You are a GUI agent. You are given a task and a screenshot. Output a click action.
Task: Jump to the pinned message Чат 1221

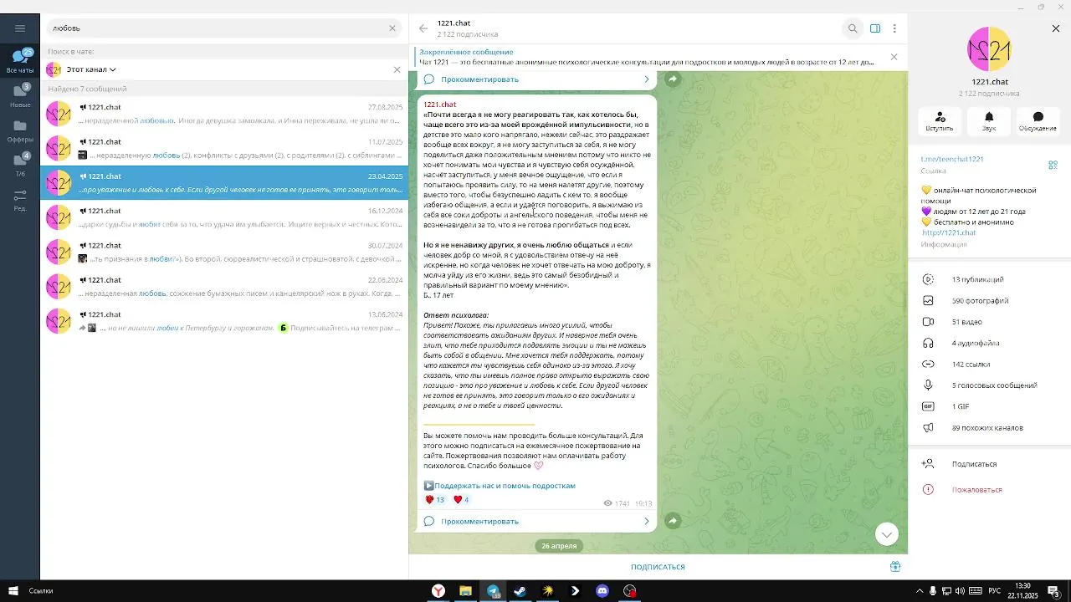tap(646, 57)
